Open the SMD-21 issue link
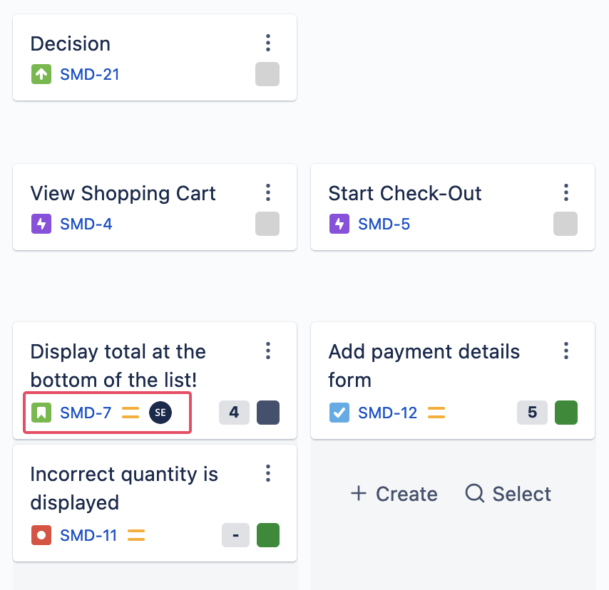Screen dimensions: 609x590 point(90,74)
